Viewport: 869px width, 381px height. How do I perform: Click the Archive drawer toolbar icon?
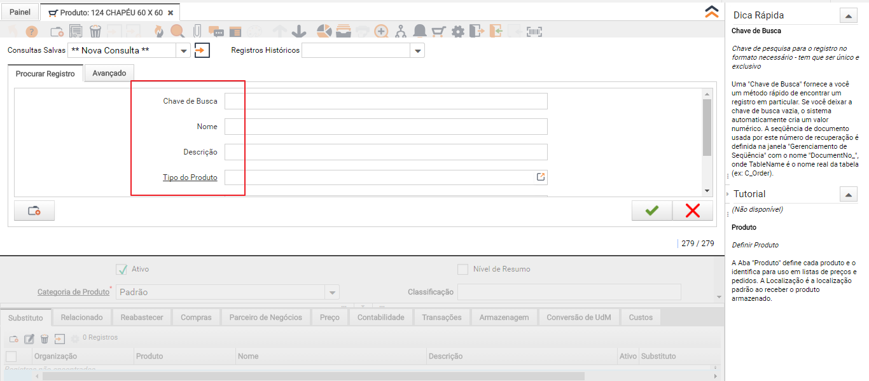pyautogui.click(x=344, y=31)
